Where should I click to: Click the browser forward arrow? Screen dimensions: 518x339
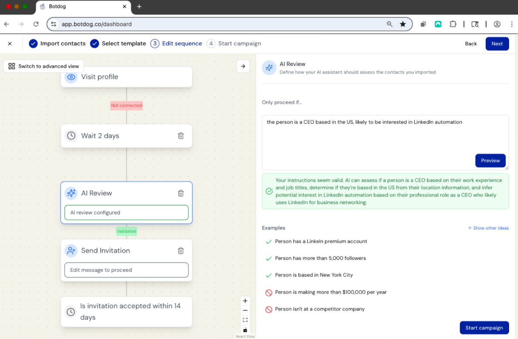21,24
